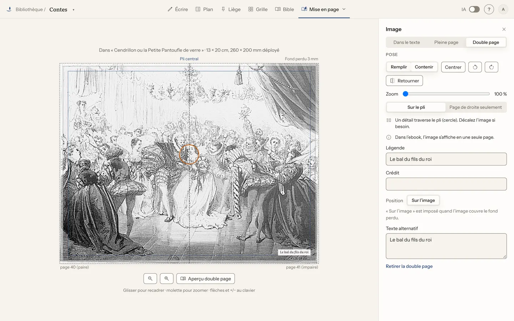The image size is (514, 321).
Task: Open the user avatar A menu
Action: click(x=503, y=9)
